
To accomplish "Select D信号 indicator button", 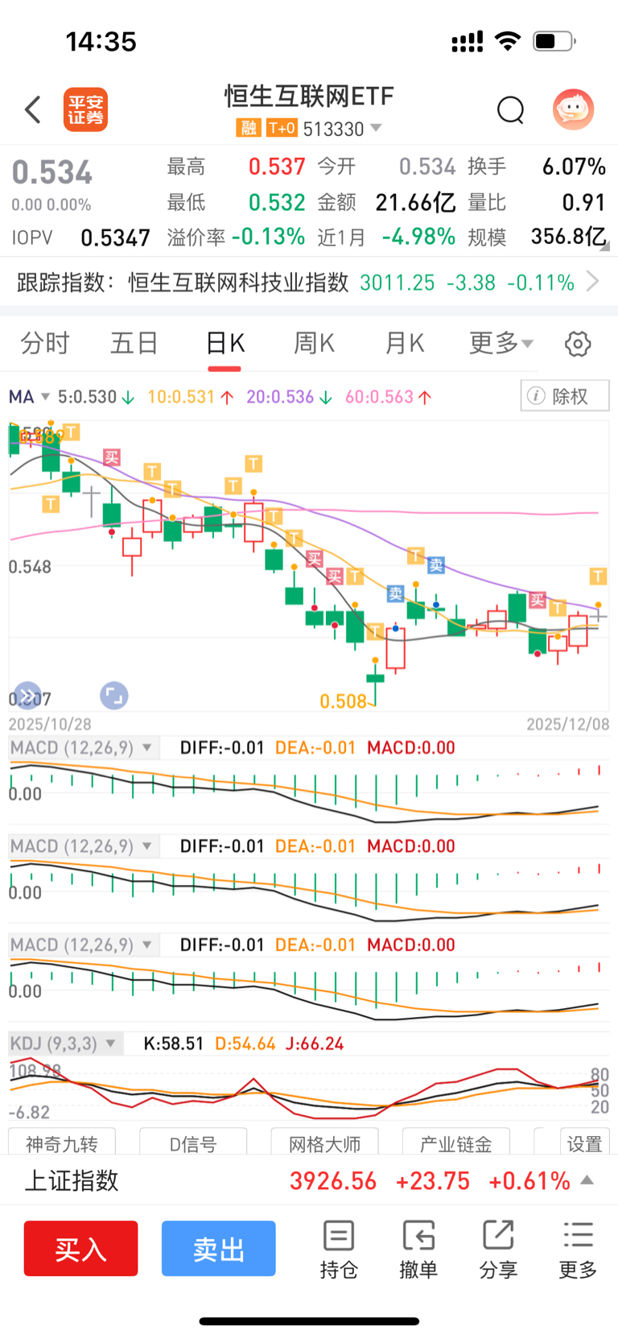I will point(193,1143).
